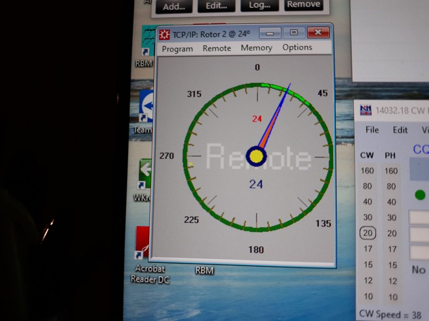The image size is (429, 321).
Task: Click the green status indicator in logger
Action: click(420, 195)
